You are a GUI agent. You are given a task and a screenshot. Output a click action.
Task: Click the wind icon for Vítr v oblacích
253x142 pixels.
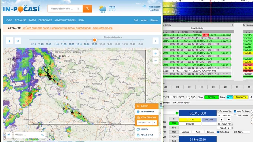(138, 118)
